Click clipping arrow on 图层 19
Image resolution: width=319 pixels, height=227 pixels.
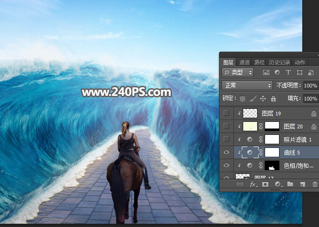tap(239, 113)
